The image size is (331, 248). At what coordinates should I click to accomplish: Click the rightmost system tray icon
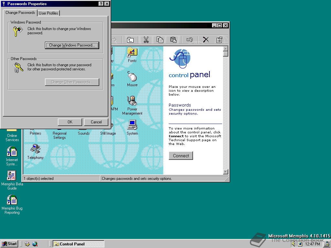click(327, 244)
